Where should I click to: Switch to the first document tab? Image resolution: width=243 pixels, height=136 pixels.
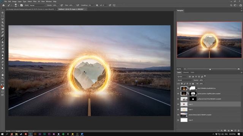pos(30,9)
